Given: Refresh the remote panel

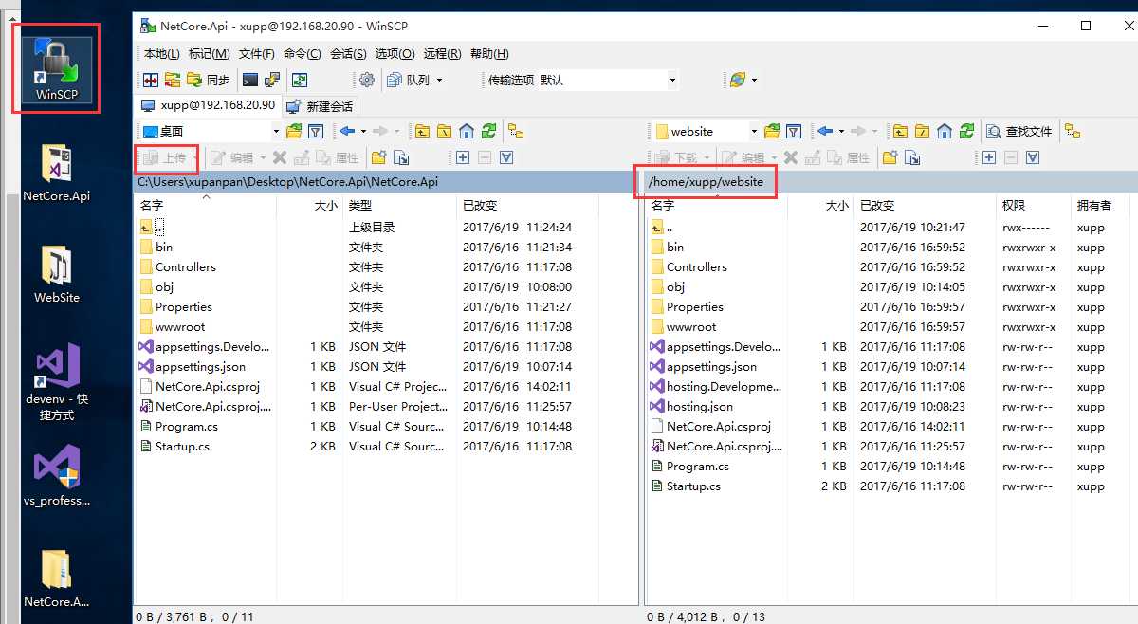Looking at the screenshot, I should pos(966,131).
